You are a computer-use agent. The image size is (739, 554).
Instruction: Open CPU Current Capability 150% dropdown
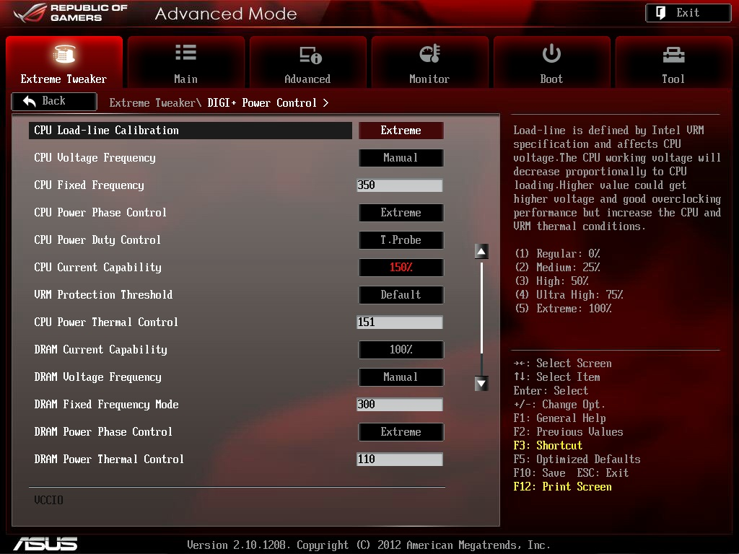pyautogui.click(x=401, y=268)
